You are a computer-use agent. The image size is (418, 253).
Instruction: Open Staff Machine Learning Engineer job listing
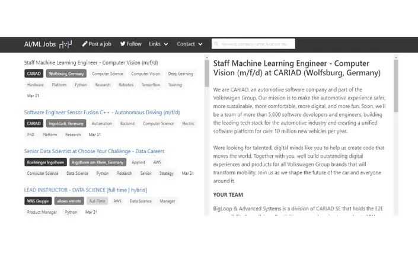point(91,63)
